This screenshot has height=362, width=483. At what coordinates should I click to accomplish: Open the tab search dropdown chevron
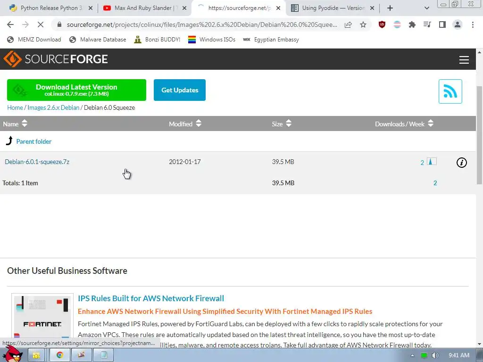pos(426,8)
